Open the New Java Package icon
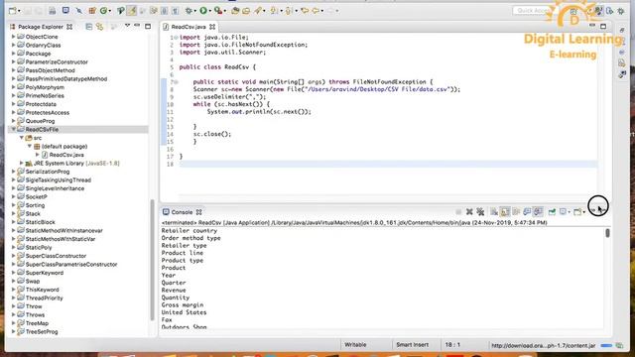Image resolution: width=635 pixels, height=357 pixels. tap(92, 11)
